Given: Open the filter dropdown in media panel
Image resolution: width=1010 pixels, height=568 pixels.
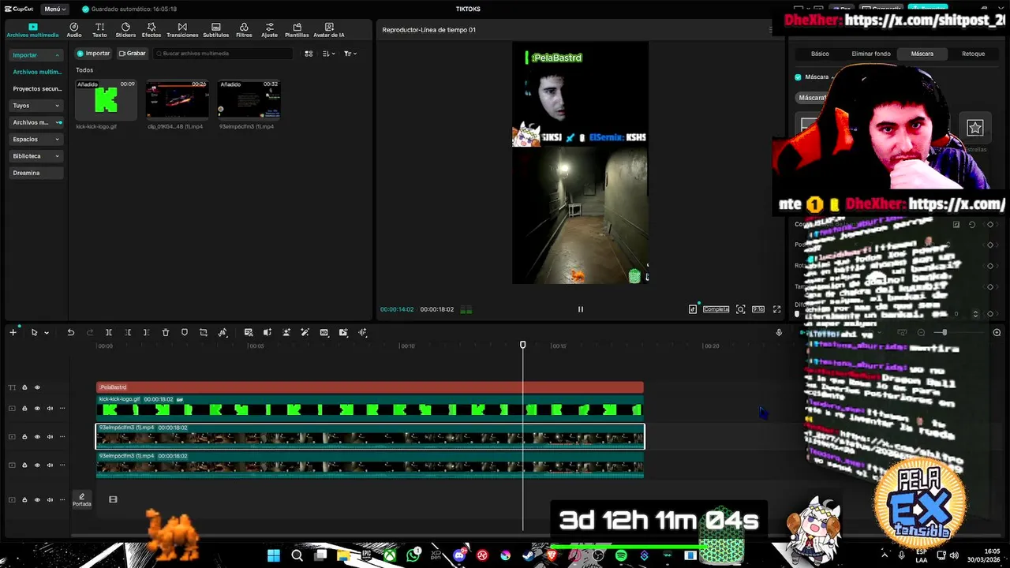Looking at the screenshot, I should [x=350, y=54].
